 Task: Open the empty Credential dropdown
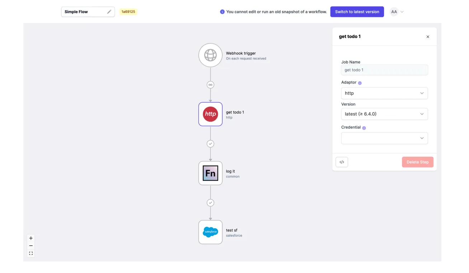pyautogui.click(x=384, y=138)
